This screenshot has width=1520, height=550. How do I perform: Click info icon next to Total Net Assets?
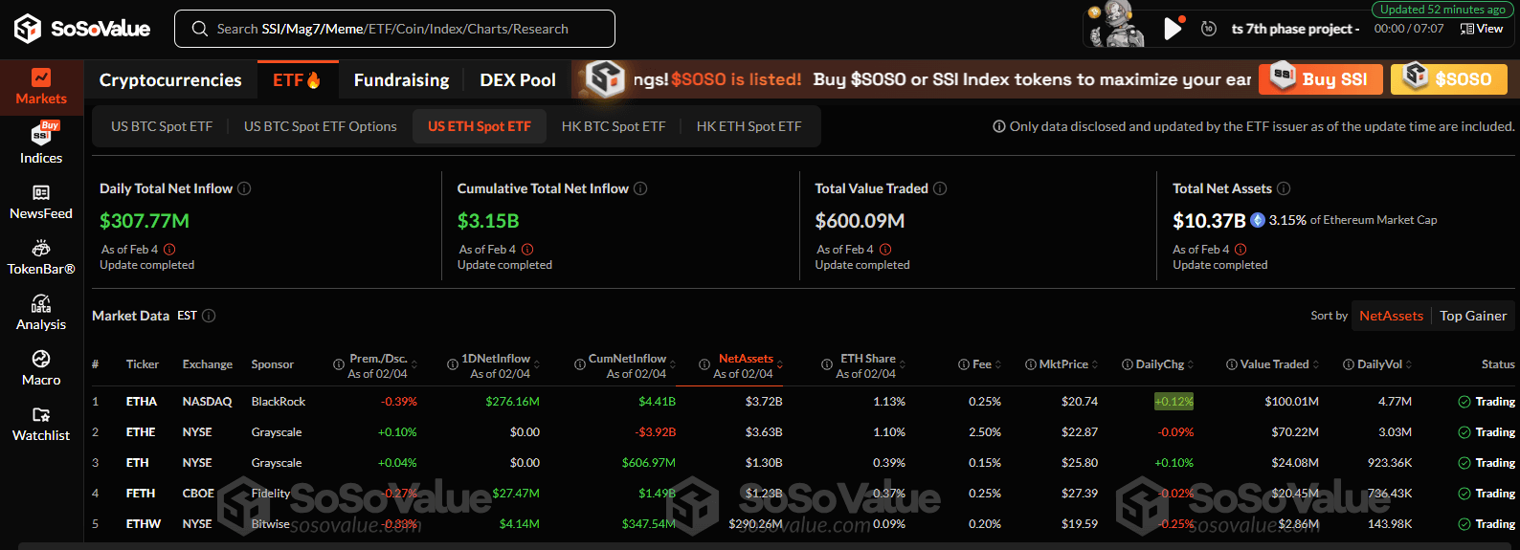tap(1284, 188)
